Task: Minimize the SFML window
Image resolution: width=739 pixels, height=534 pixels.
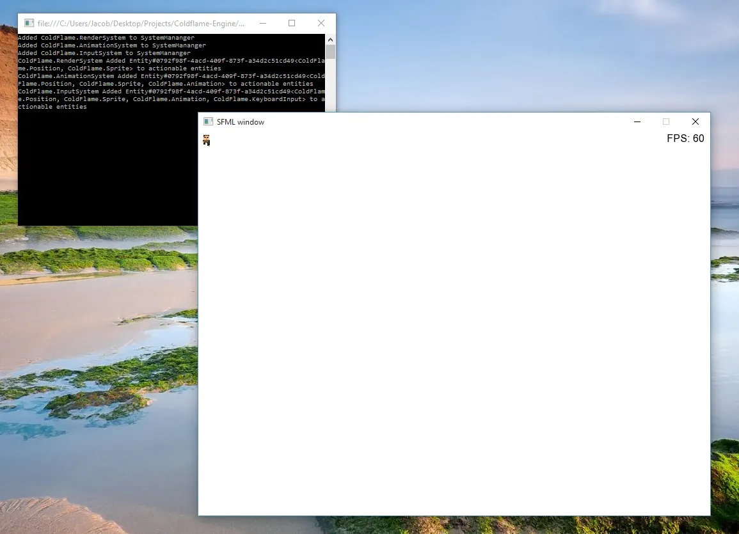Action: (637, 122)
